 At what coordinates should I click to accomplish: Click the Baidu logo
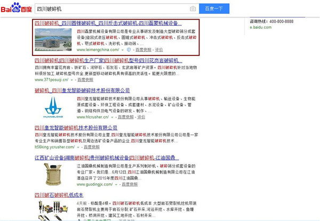click(x=17, y=8)
